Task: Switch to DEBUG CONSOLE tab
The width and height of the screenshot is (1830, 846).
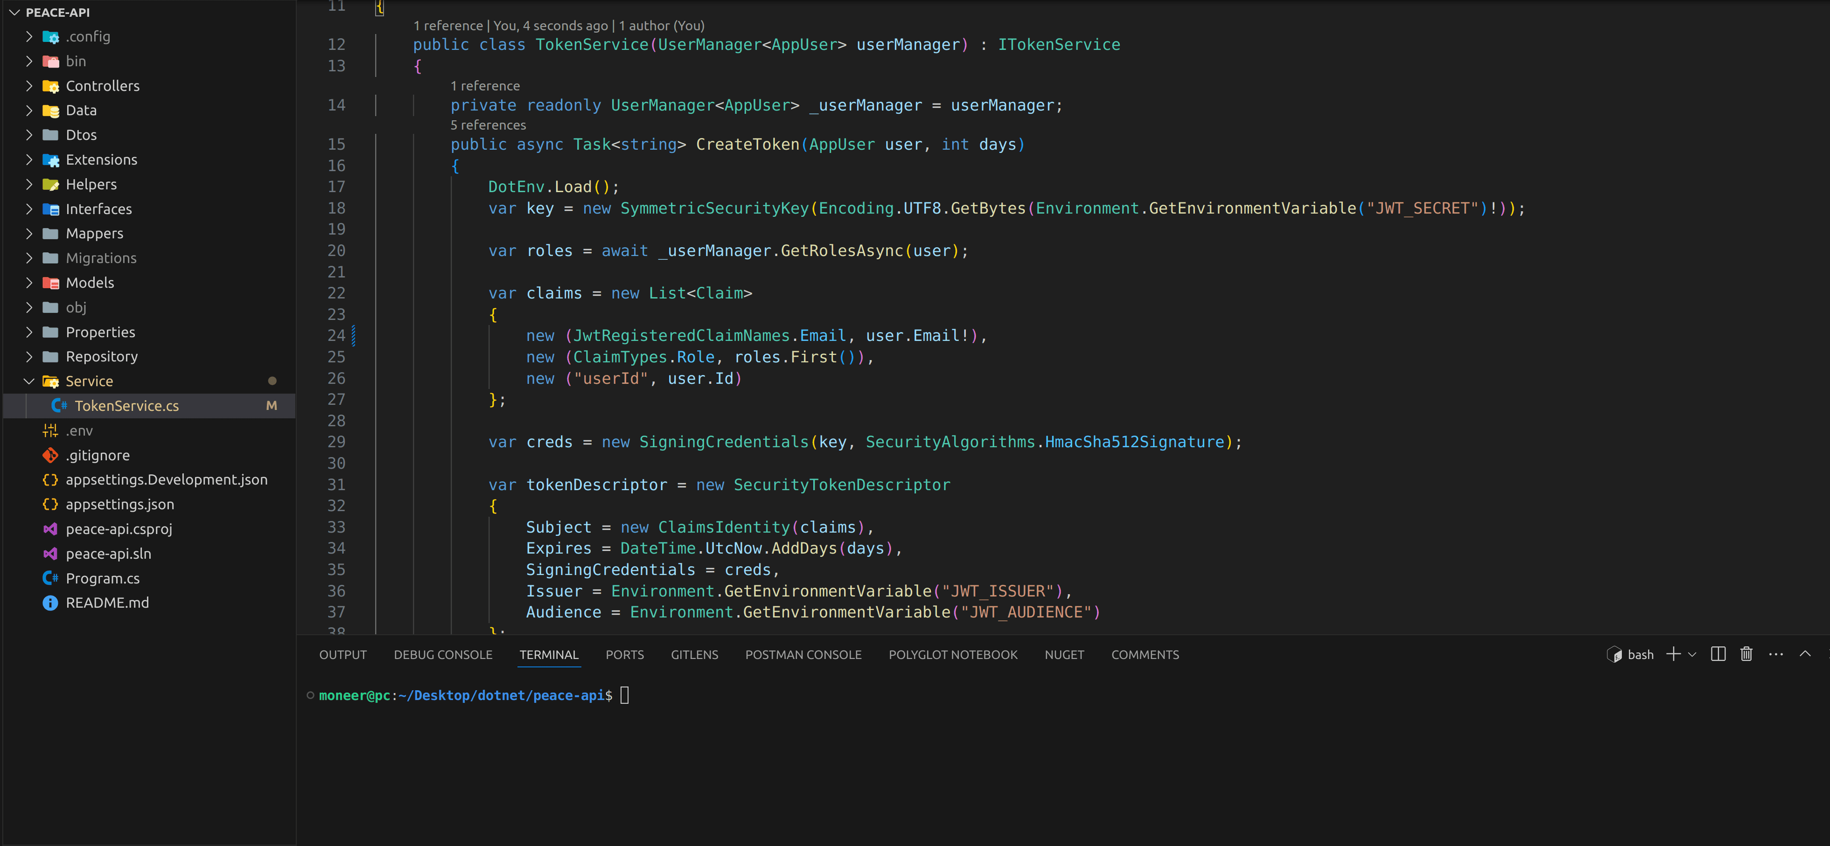Action: [442, 654]
